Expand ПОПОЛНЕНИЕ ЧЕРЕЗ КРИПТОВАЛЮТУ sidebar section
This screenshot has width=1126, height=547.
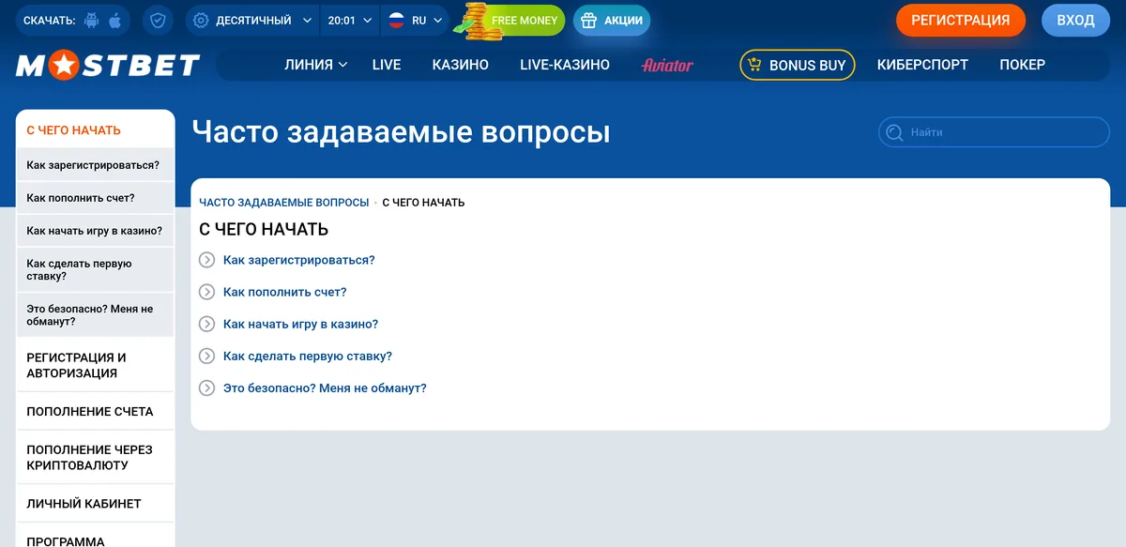pyautogui.click(x=96, y=458)
